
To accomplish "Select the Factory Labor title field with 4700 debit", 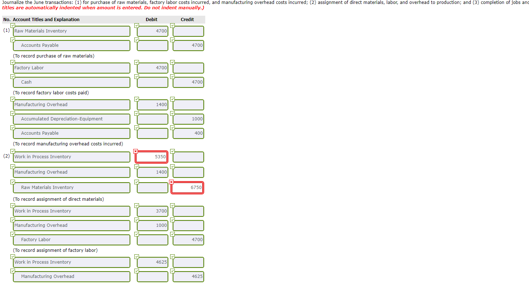I will point(72,68).
